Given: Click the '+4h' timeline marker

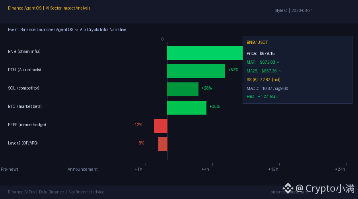Looking at the screenshot, I should pyautogui.click(x=205, y=169).
